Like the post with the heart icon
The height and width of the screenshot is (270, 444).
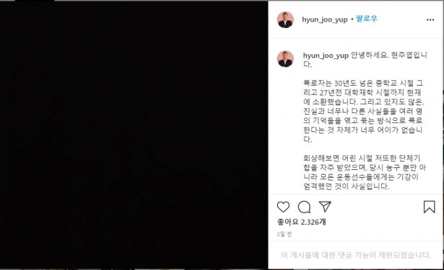click(283, 207)
